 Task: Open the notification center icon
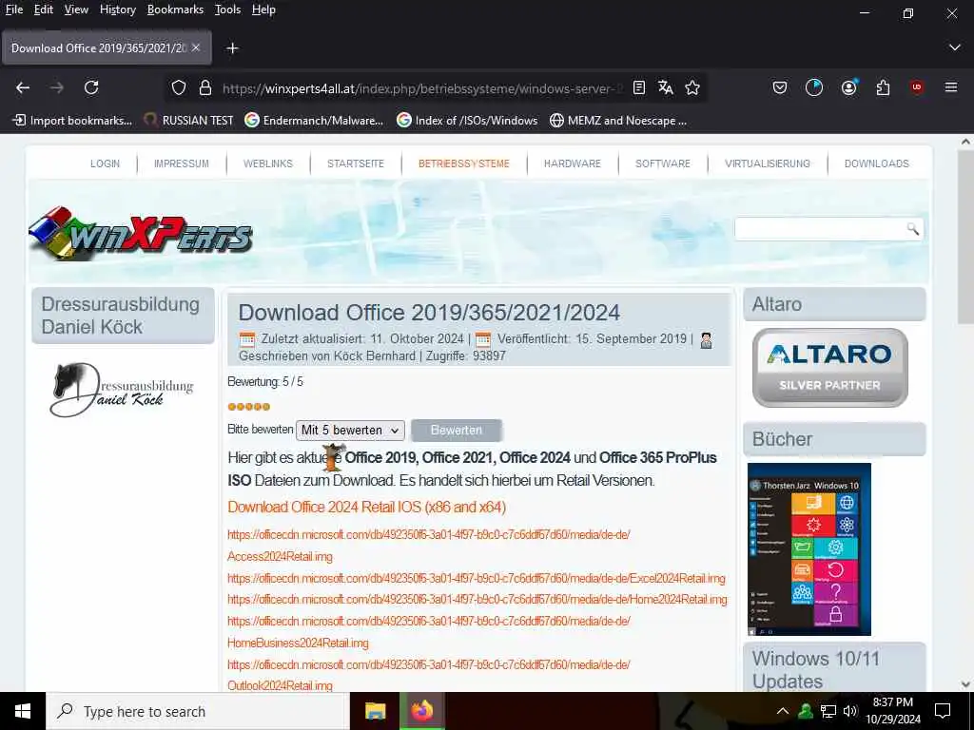pos(943,711)
